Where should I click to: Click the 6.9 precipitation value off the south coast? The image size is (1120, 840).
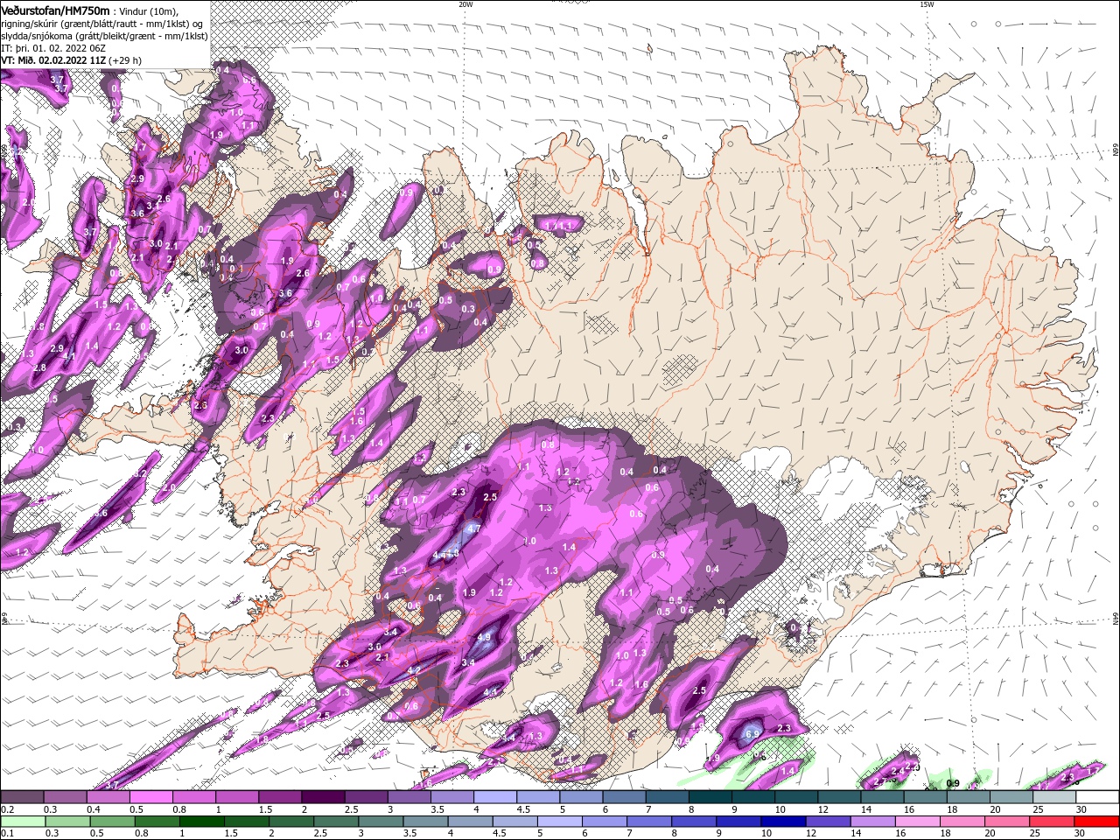(x=752, y=734)
